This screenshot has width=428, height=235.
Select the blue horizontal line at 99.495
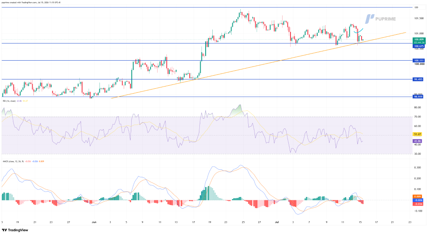207,79
